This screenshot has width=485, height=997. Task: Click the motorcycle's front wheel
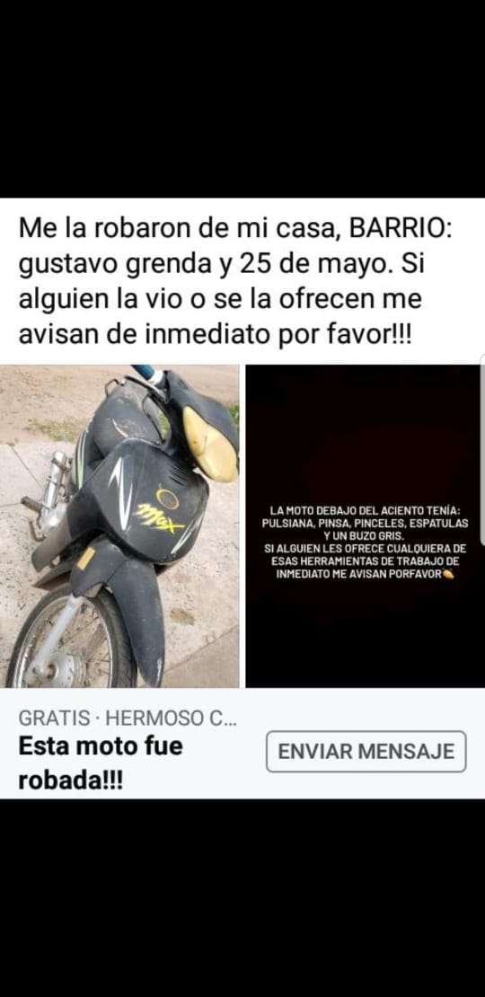click(x=70, y=643)
